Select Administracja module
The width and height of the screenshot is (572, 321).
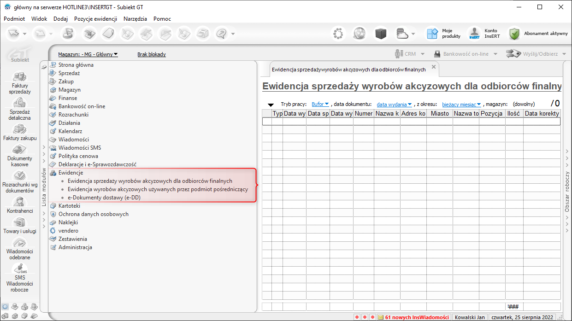tap(75, 247)
